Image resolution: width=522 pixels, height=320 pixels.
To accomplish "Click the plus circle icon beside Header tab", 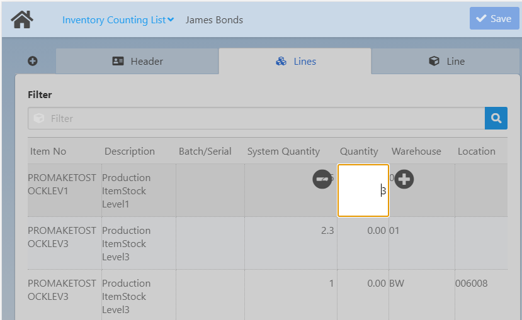I will [33, 61].
